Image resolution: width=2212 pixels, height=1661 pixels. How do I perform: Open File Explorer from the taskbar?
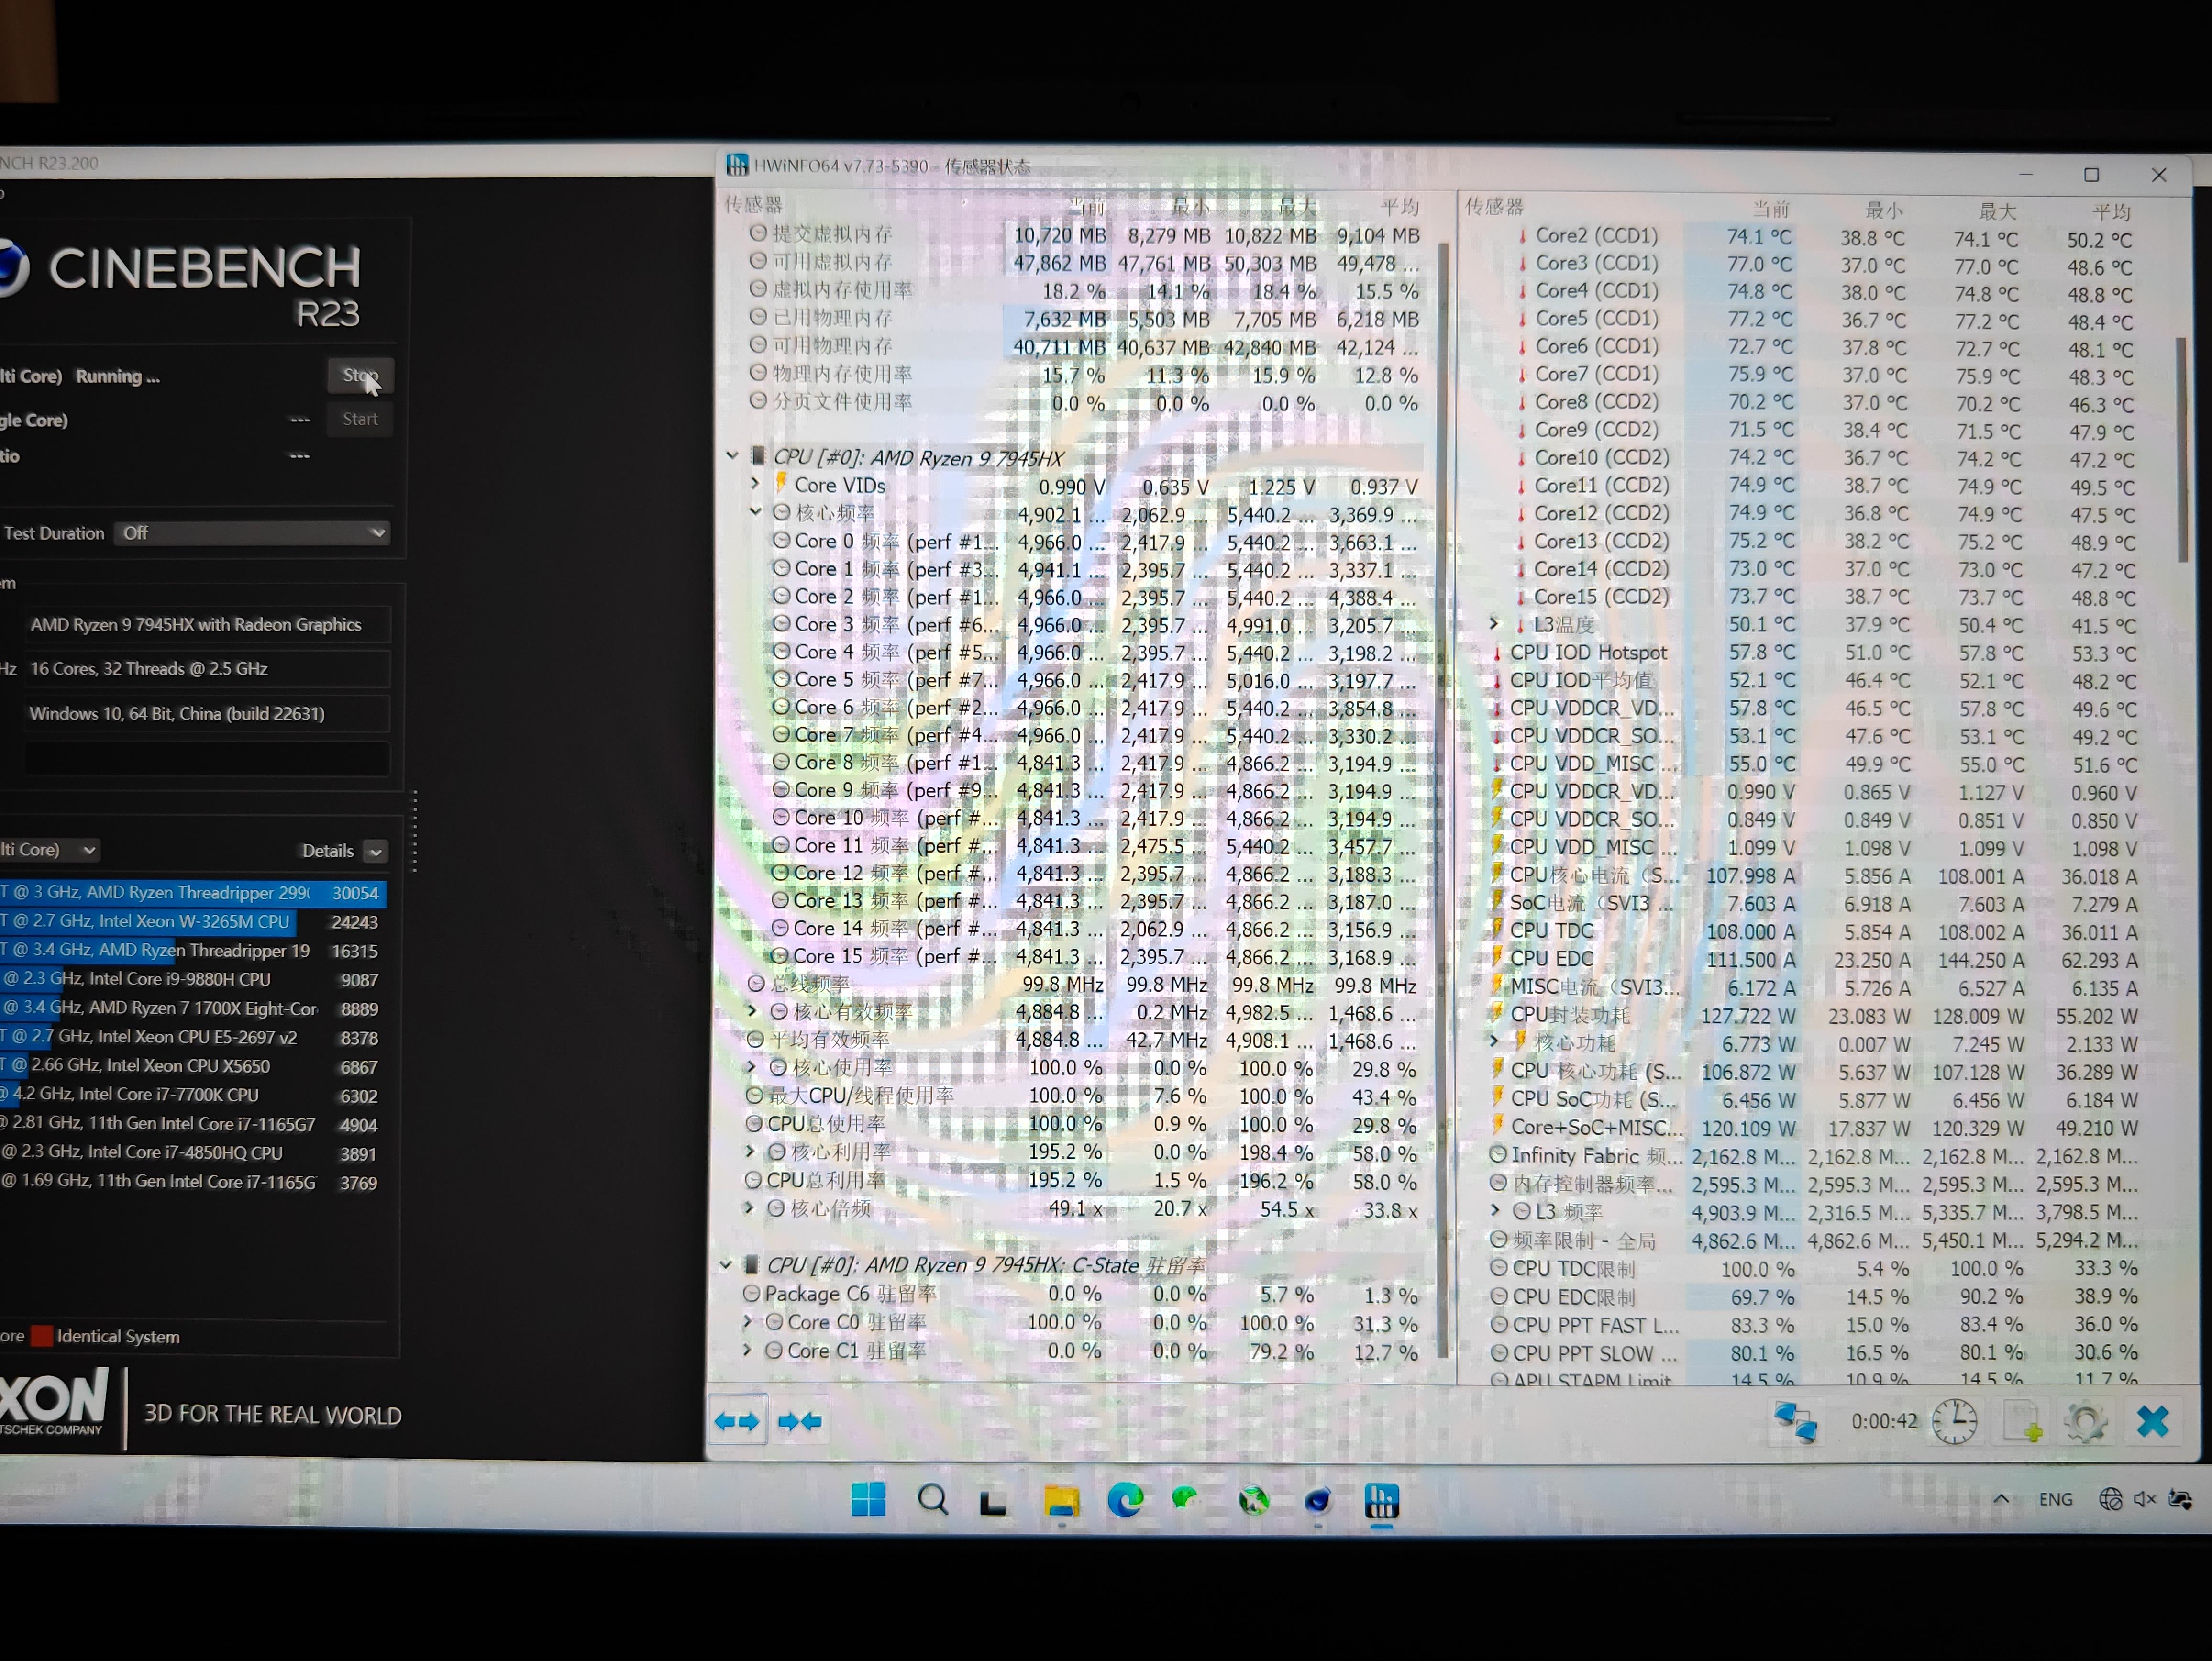[x=1061, y=1500]
